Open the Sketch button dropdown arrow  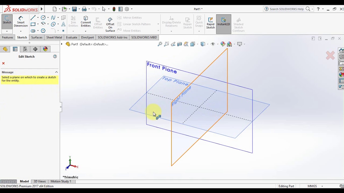(7, 31)
